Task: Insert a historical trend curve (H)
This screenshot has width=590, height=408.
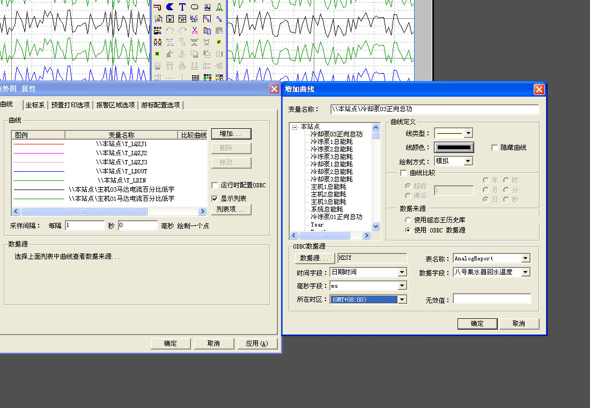Action: [x=182, y=18]
